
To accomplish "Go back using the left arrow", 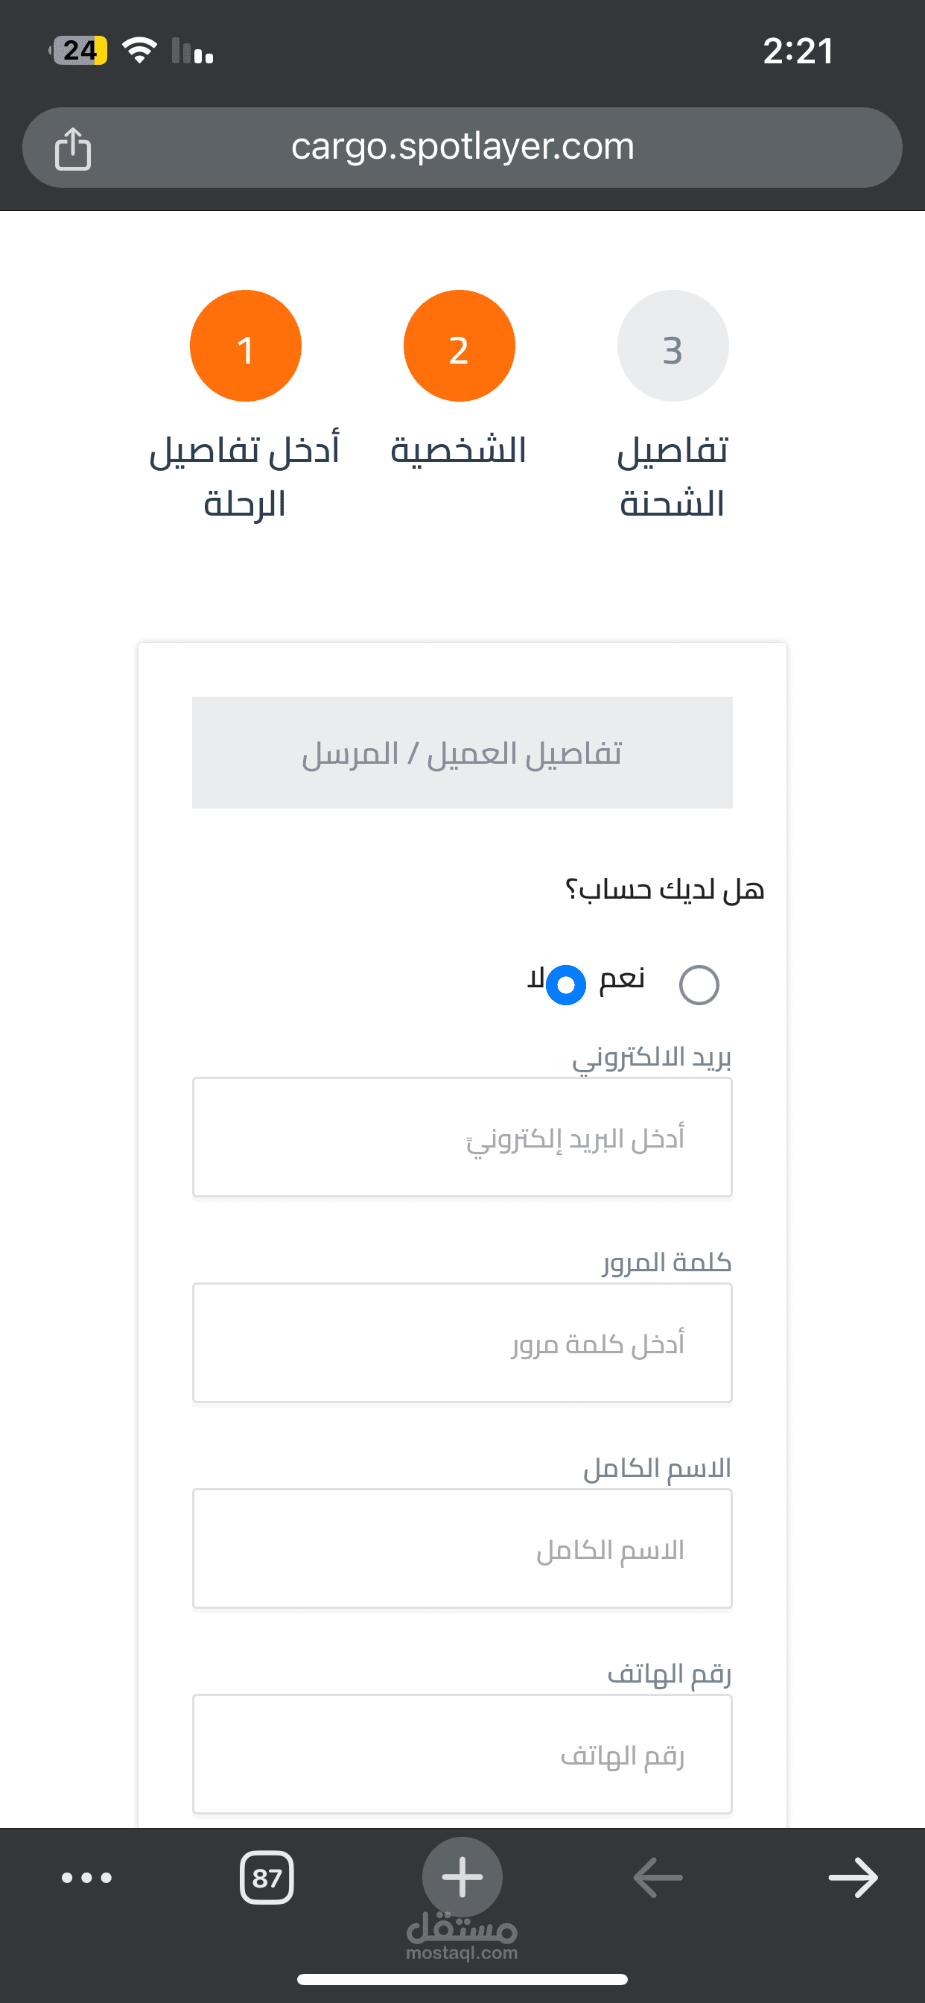I will click(x=658, y=1878).
